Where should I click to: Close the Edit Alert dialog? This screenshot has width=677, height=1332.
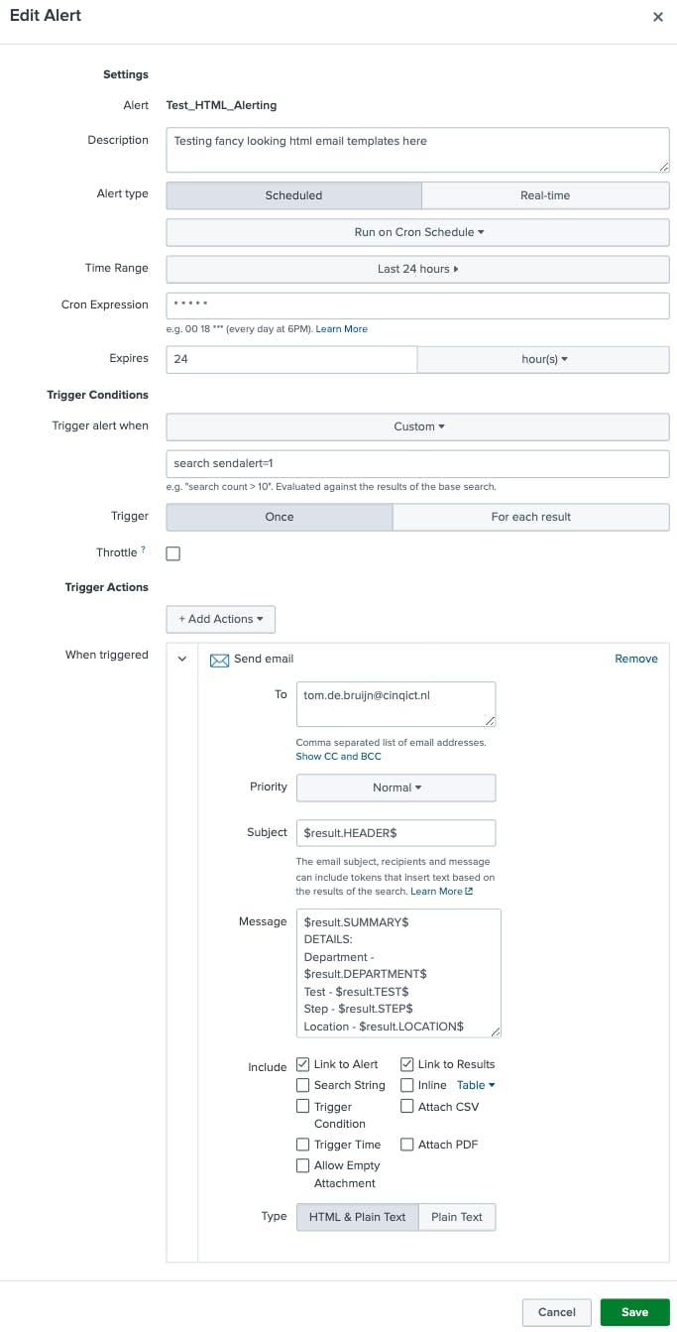658,17
